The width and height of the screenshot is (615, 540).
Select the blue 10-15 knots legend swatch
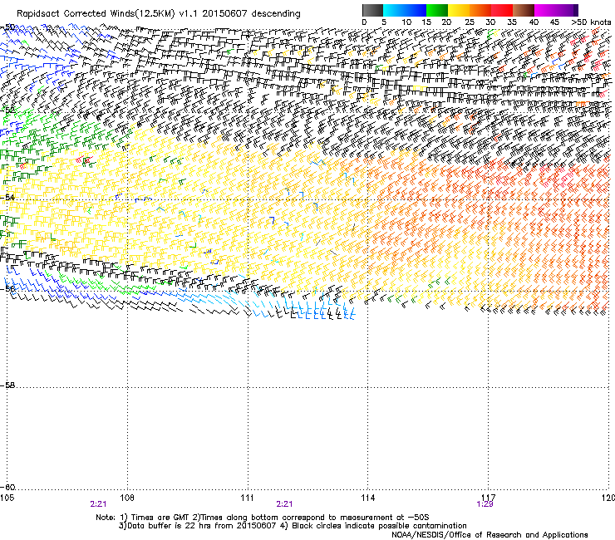416,10
